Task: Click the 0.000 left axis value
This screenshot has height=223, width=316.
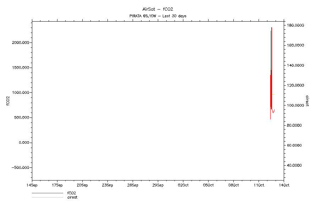Action: [x=23, y=143]
